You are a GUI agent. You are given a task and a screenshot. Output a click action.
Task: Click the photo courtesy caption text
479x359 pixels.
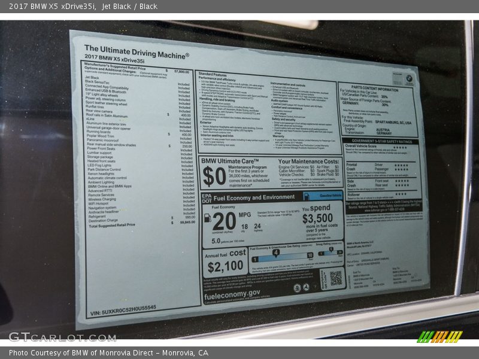coord(108,352)
